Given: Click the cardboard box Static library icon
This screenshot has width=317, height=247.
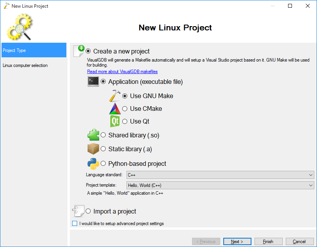Looking at the screenshot, I should pyautogui.click(x=93, y=149).
